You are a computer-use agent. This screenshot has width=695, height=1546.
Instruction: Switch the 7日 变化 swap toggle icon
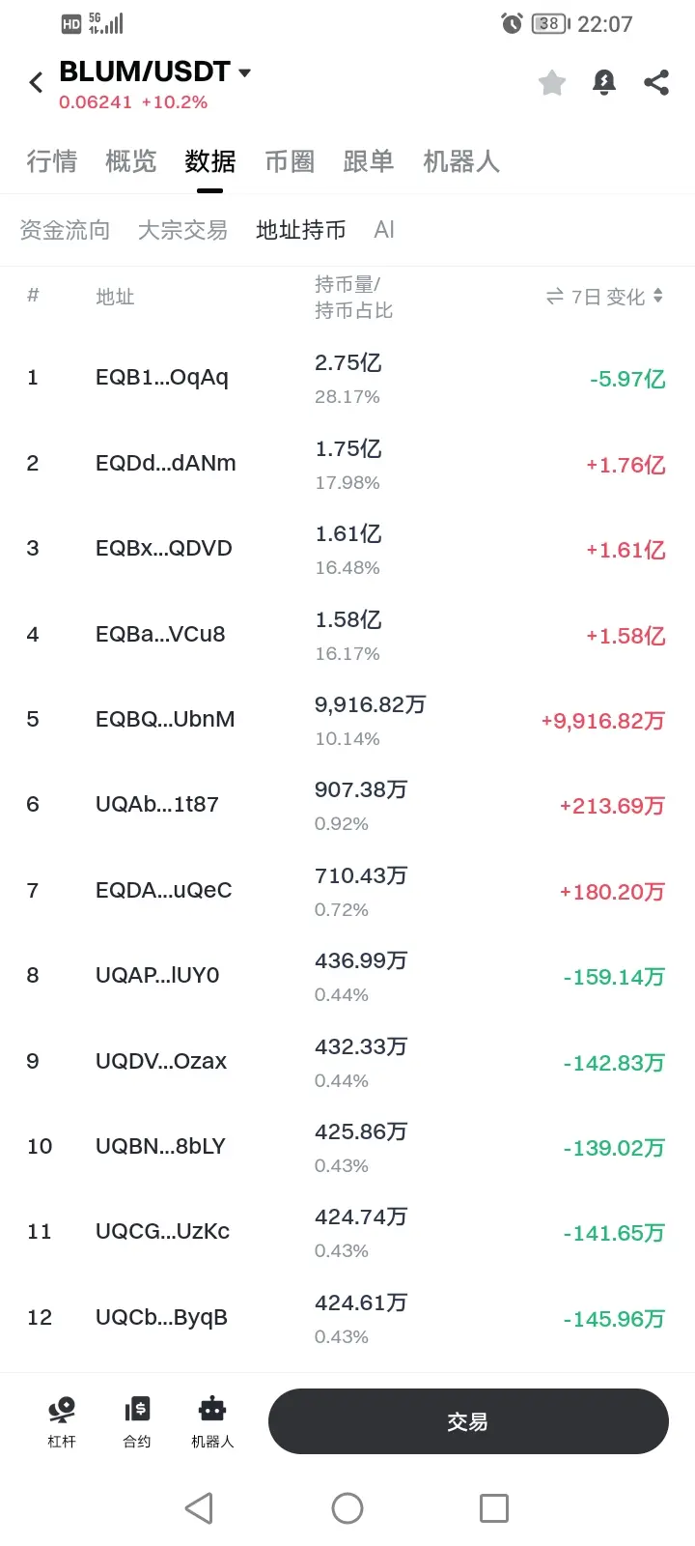tap(555, 297)
